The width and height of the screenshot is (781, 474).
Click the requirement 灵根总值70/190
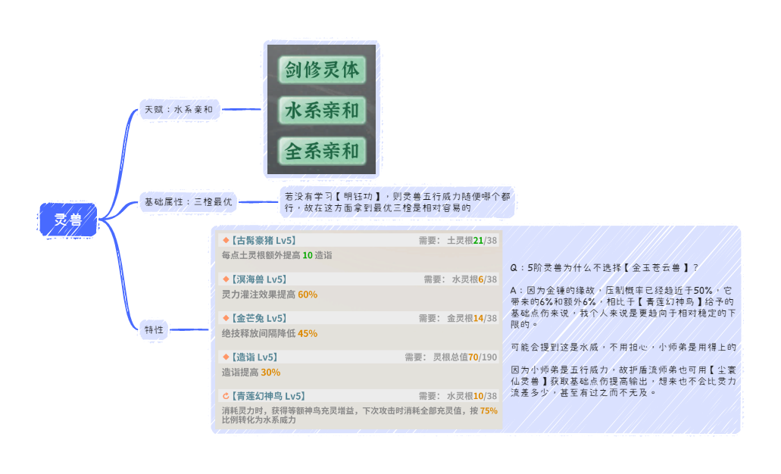tap(464, 357)
